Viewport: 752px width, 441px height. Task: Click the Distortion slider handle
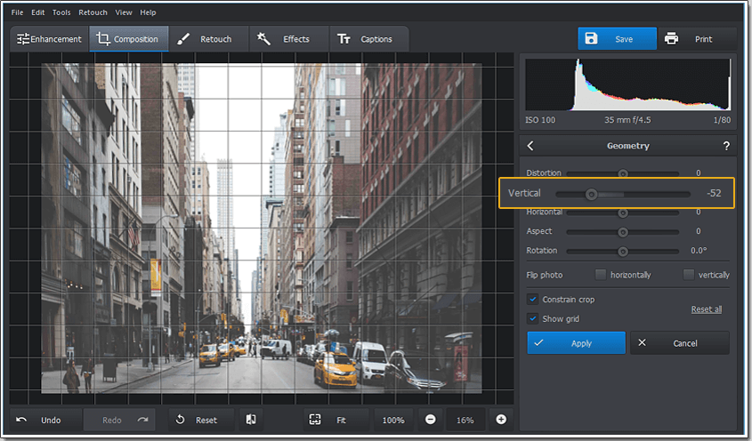pyautogui.click(x=622, y=173)
